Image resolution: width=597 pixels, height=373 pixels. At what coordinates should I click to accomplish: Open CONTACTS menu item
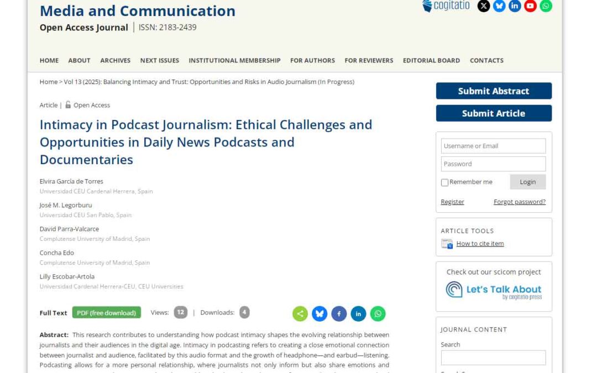(486, 61)
